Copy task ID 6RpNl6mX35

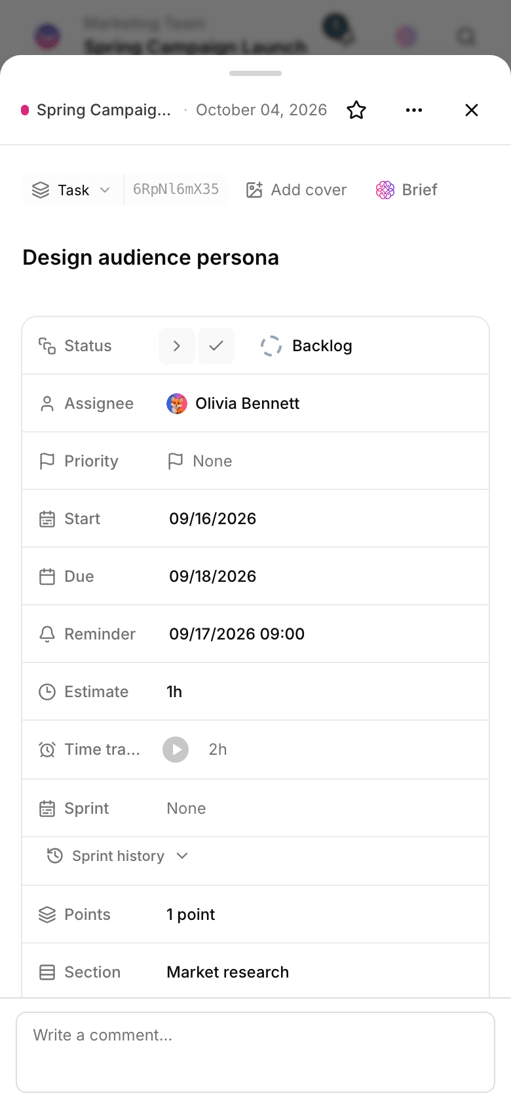click(176, 190)
